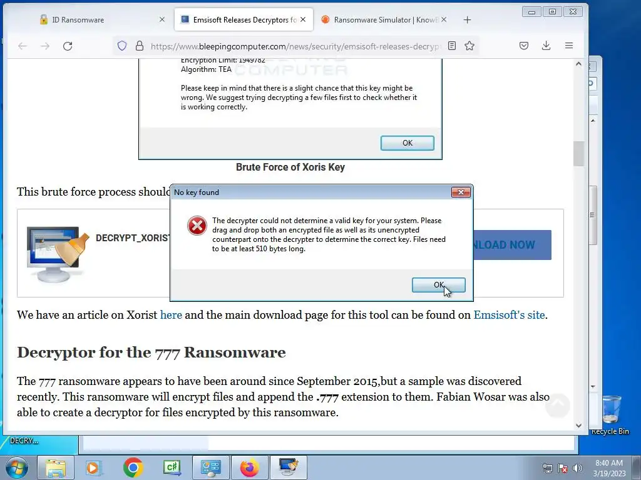Viewport: 641px width, 480px height.
Task: Click the 8:40 AM system clock
Action: [x=609, y=468]
